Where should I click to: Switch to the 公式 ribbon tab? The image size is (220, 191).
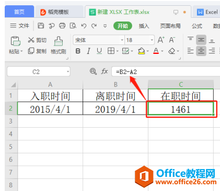click(197, 26)
